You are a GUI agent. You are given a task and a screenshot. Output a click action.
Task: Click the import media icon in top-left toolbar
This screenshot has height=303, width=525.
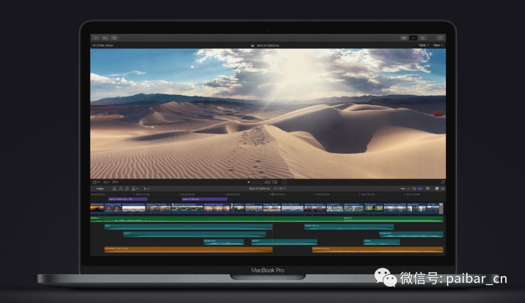[x=95, y=38]
